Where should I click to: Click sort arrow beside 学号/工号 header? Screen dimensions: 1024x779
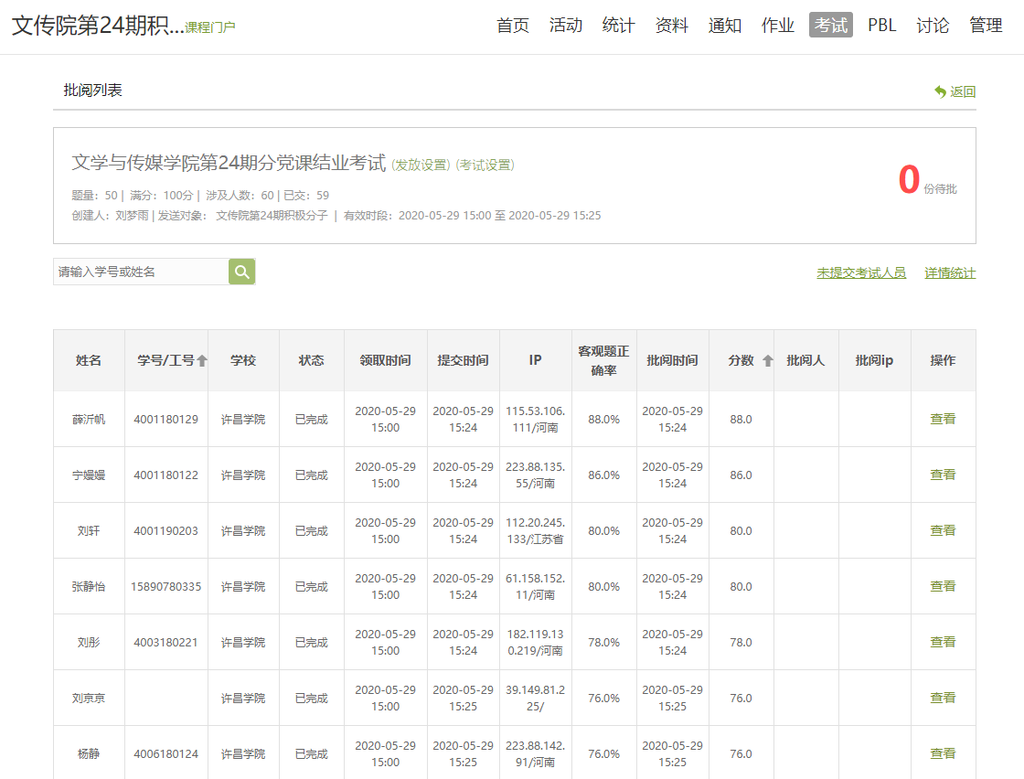(x=202, y=361)
